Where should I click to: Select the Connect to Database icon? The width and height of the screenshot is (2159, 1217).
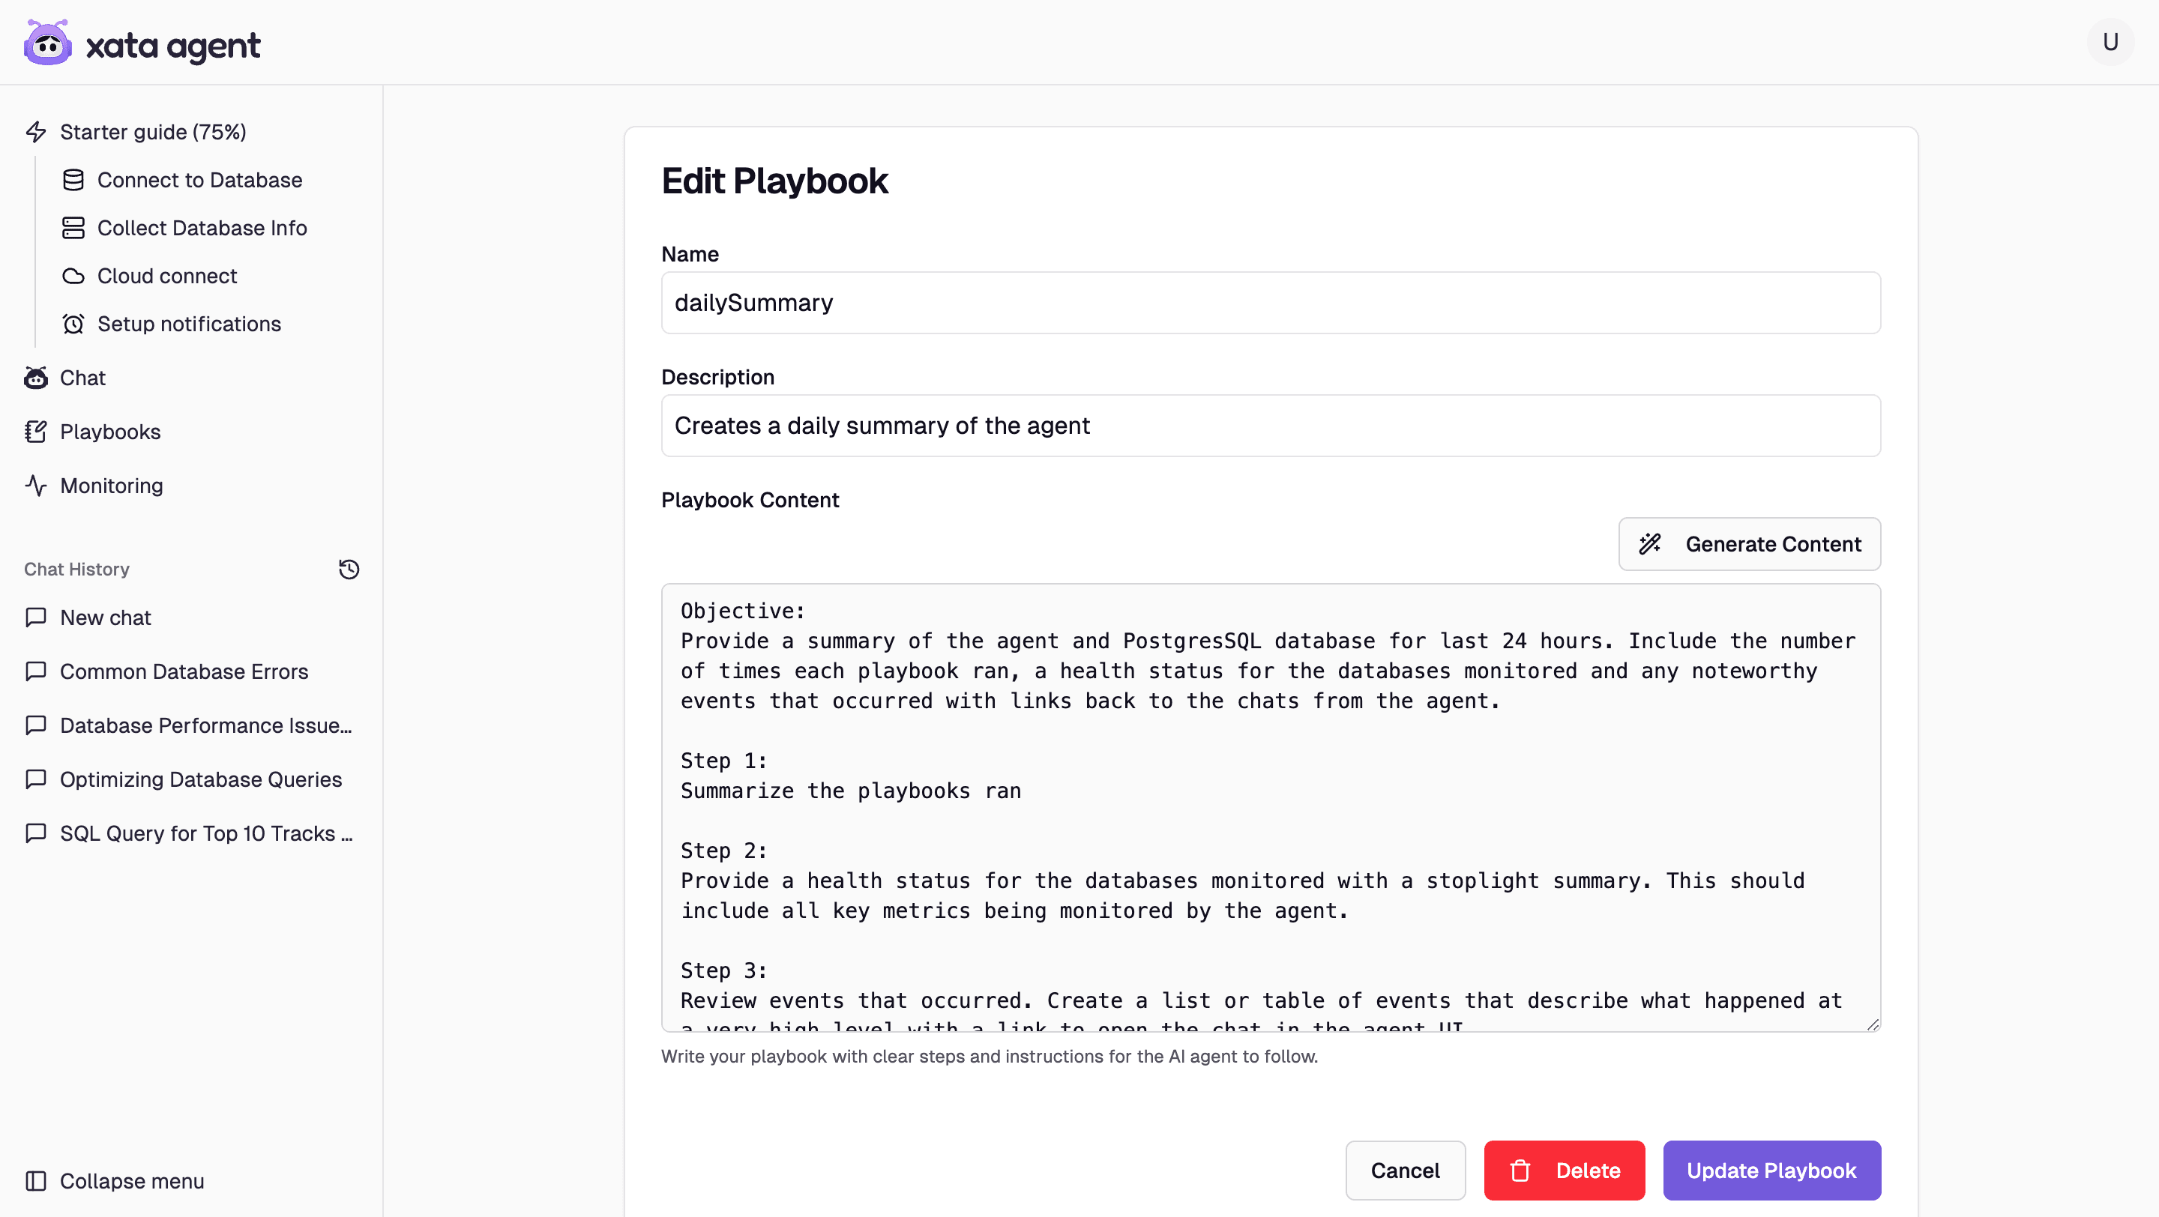[73, 179]
